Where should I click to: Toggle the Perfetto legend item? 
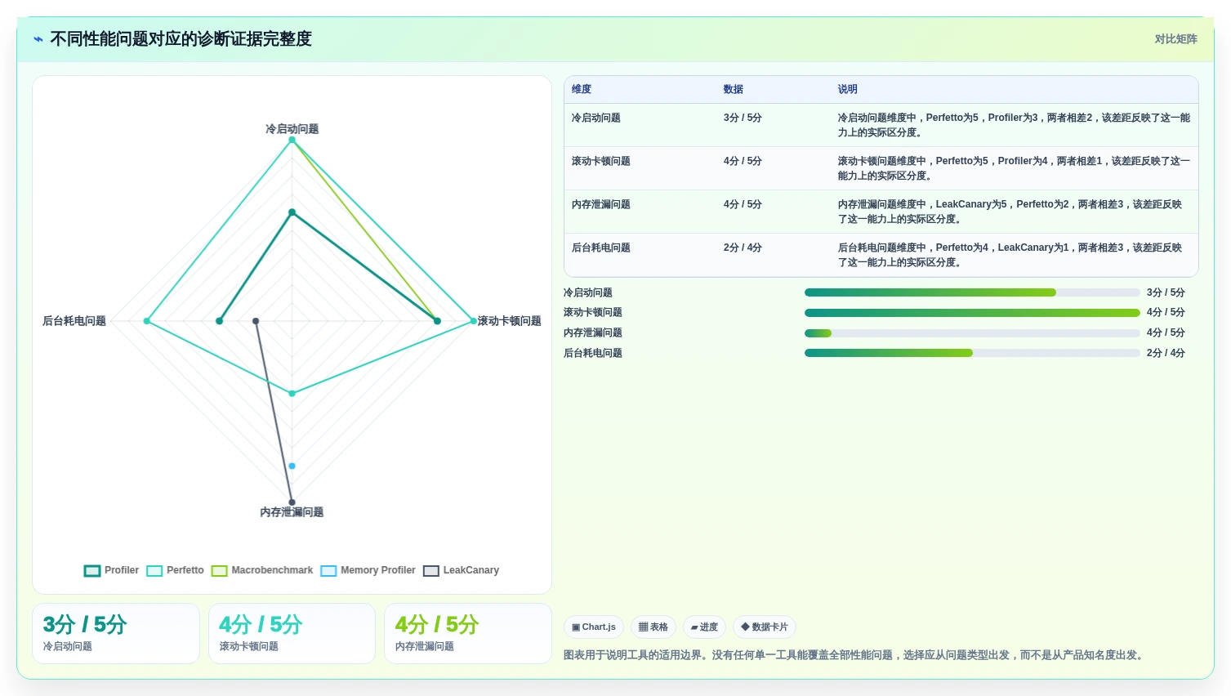[x=176, y=570]
